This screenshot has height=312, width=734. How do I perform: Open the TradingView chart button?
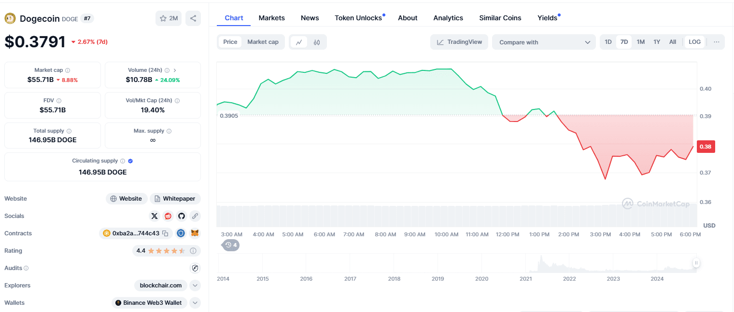click(459, 42)
